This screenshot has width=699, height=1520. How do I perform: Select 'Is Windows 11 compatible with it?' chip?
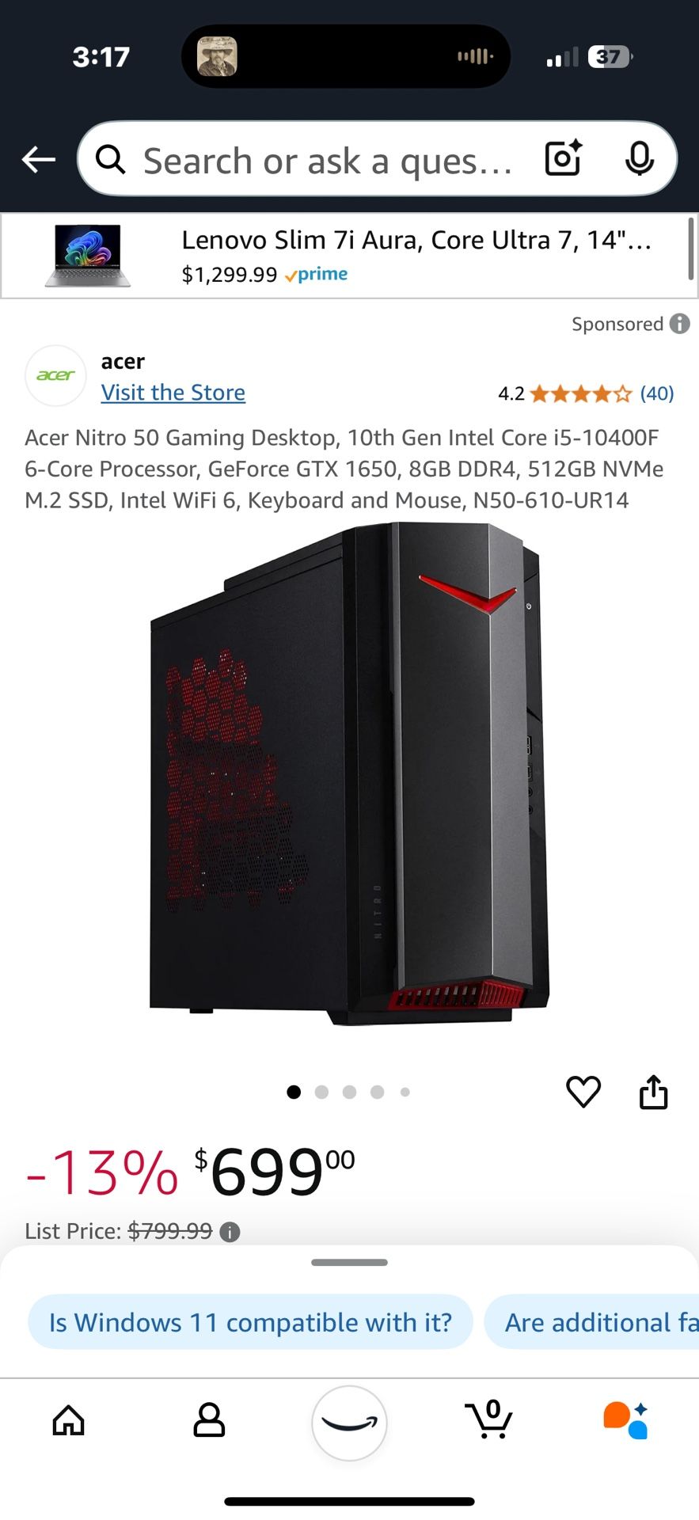pyautogui.click(x=250, y=1322)
